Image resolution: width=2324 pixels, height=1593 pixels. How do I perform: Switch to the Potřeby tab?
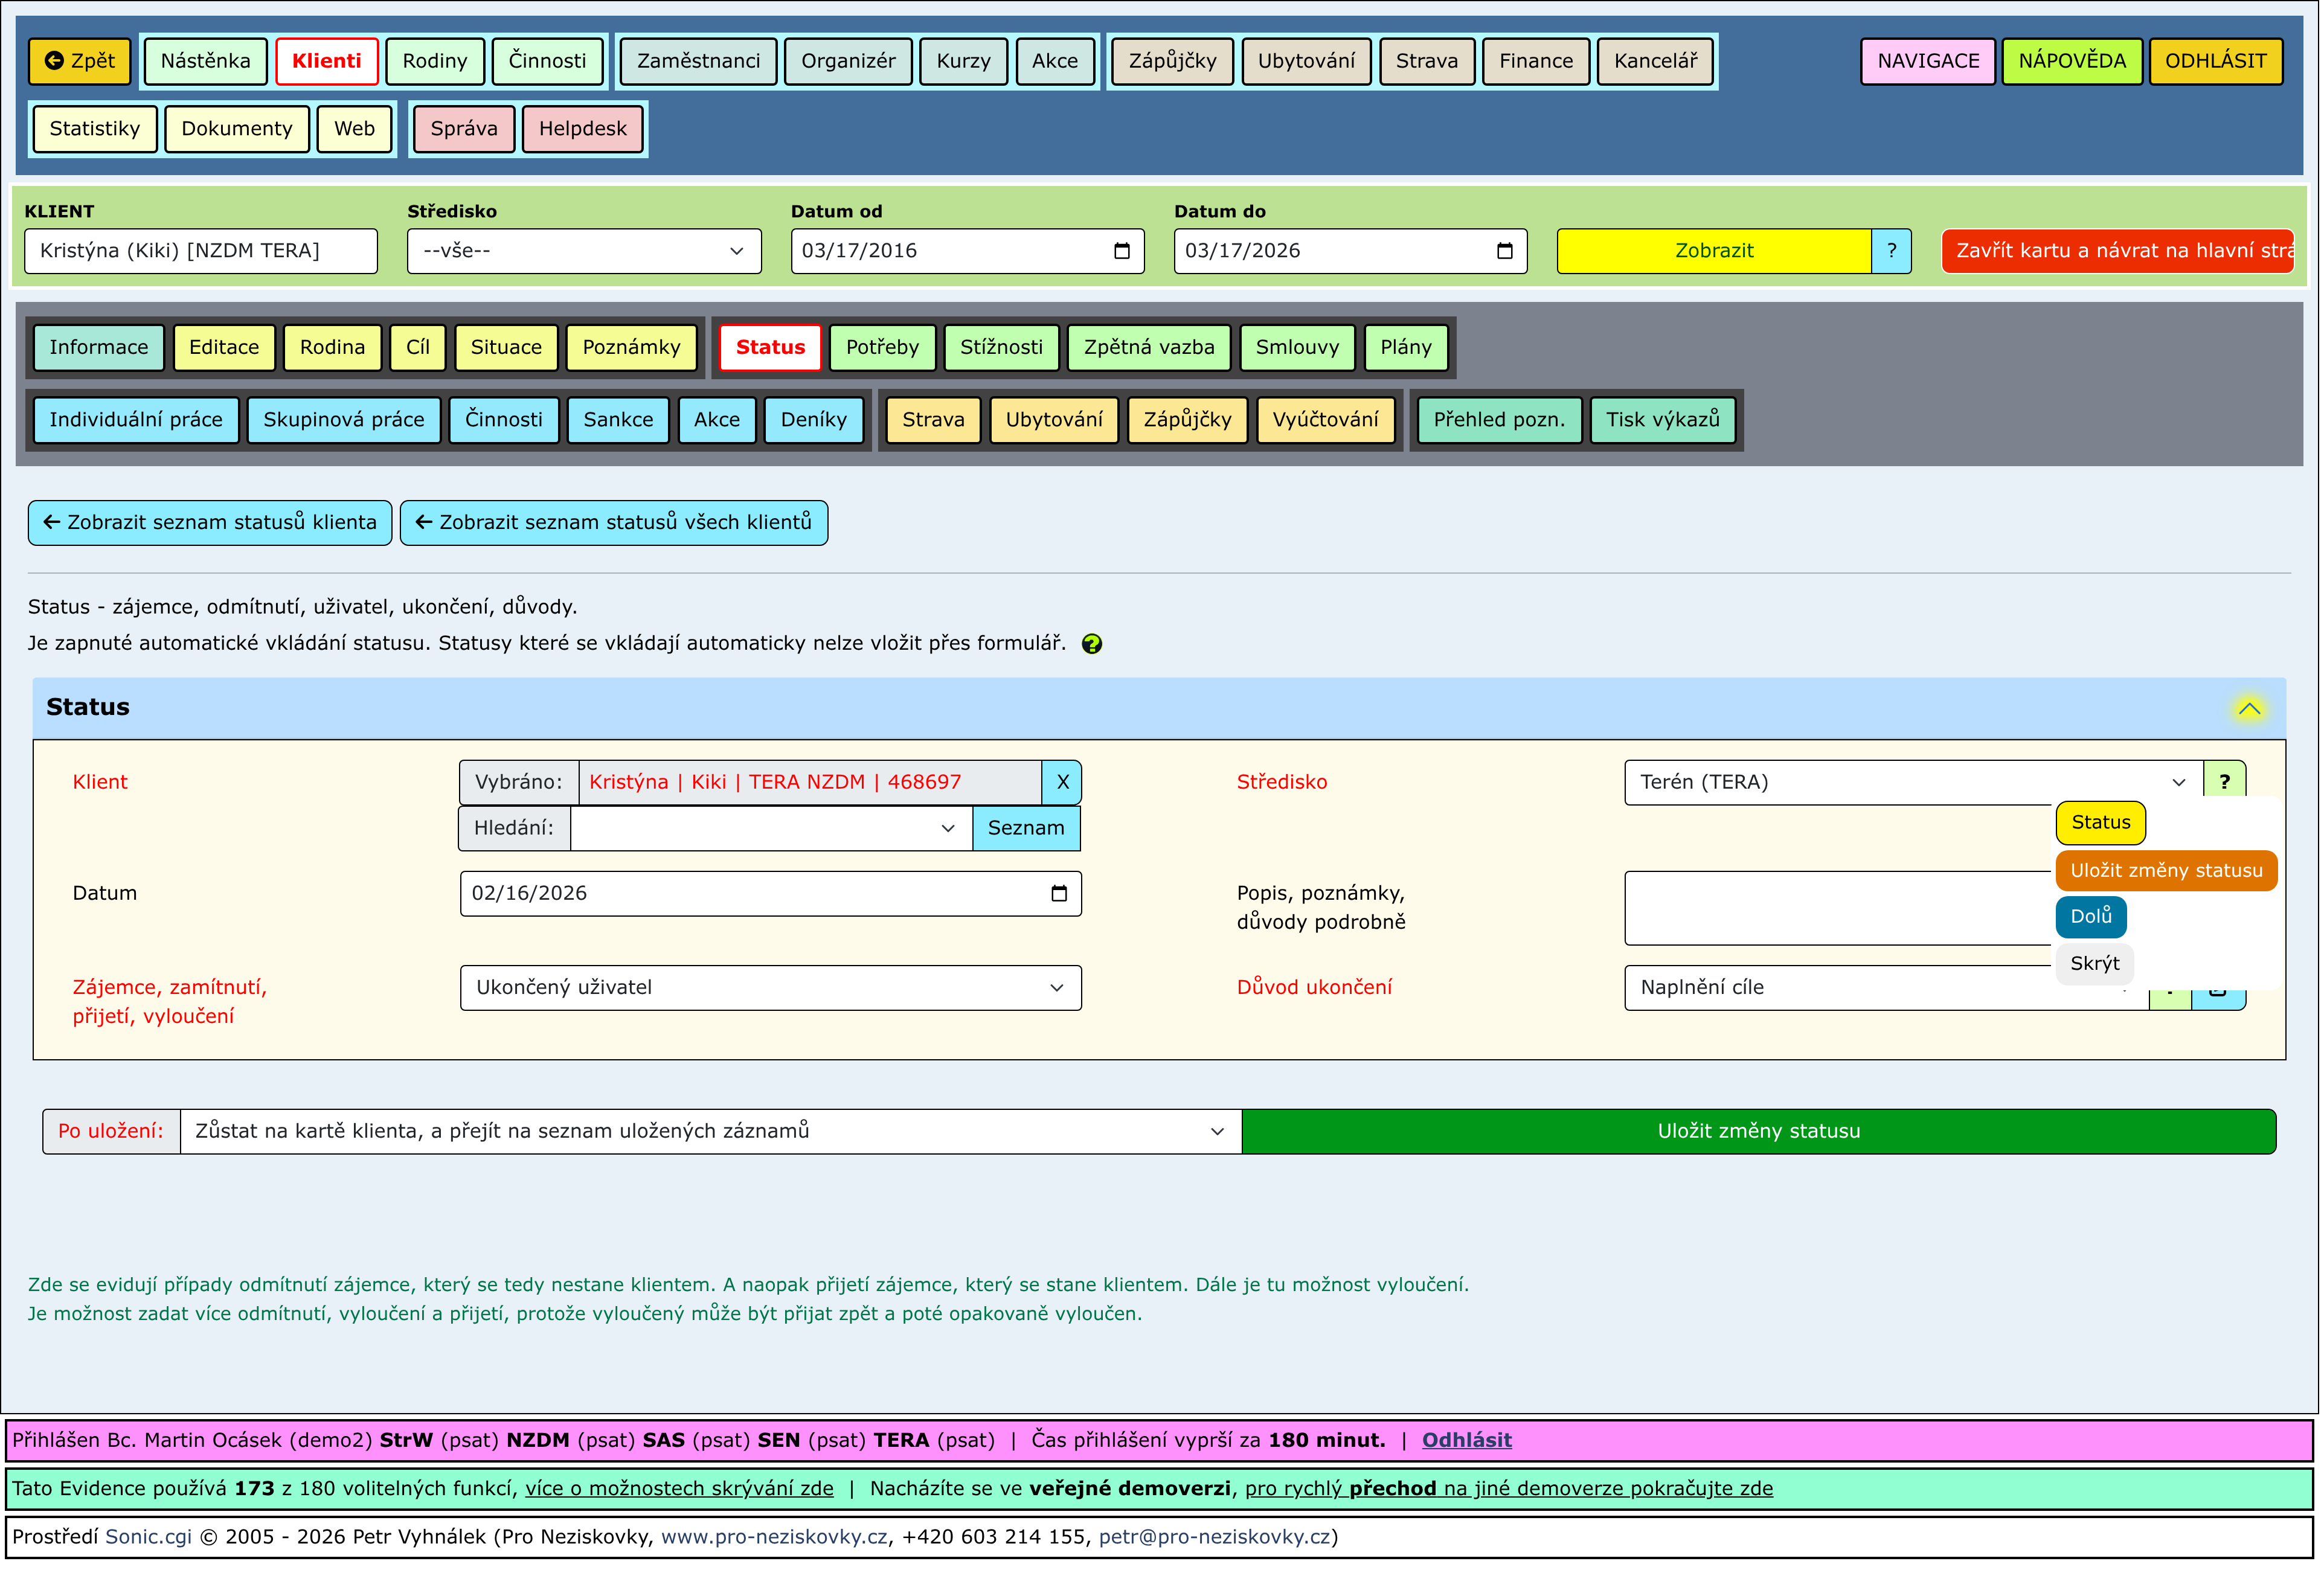[x=882, y=348]
